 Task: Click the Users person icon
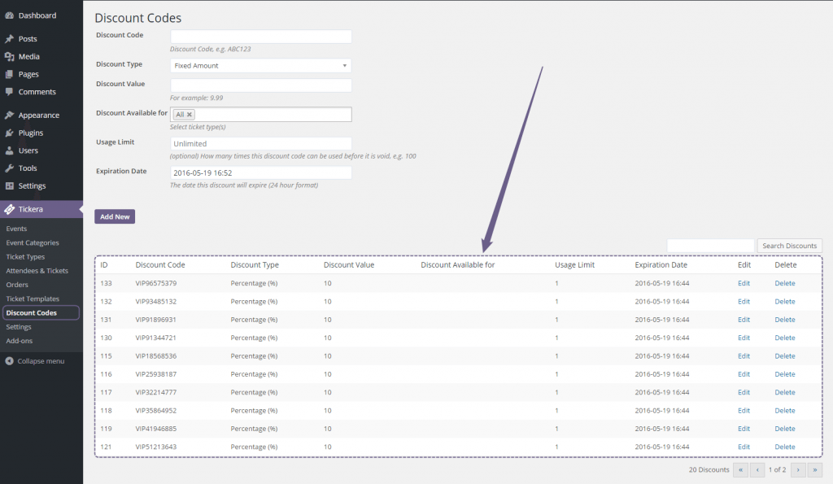[9, 150]
